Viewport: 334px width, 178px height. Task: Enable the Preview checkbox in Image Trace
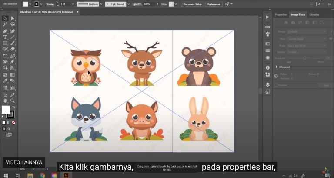[276, 85]
